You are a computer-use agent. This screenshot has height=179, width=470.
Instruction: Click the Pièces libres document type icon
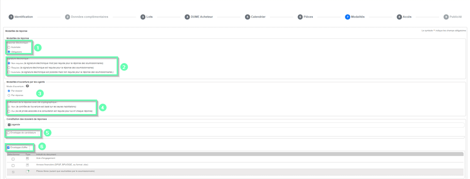[27, 172]
